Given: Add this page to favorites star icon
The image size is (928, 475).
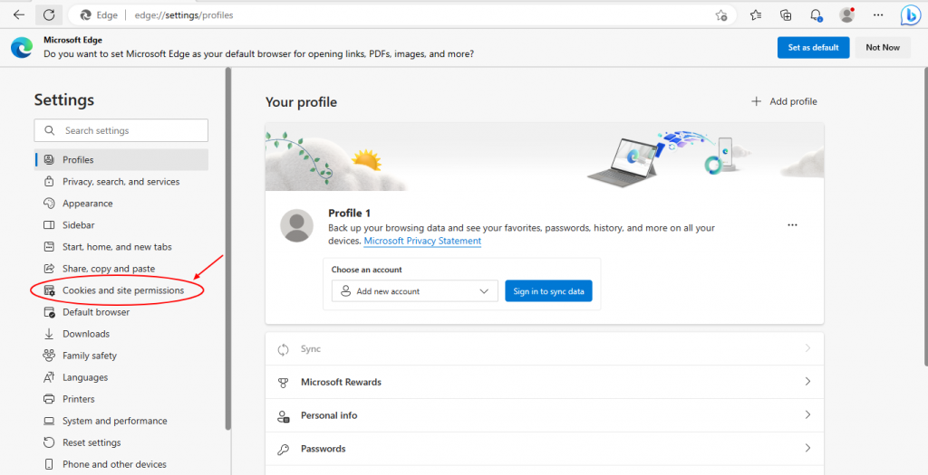Looking at the screenshot, I should click(x=721, y=15).
